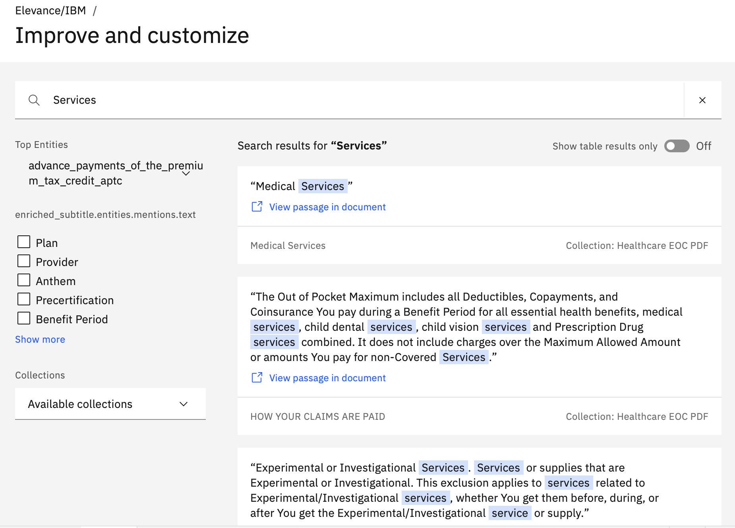
Task: Check the Provider entity checkbox
Action: tap(24, 261)
